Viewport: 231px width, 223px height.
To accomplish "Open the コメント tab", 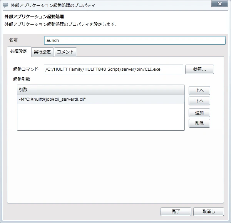I will pos(65,52).
